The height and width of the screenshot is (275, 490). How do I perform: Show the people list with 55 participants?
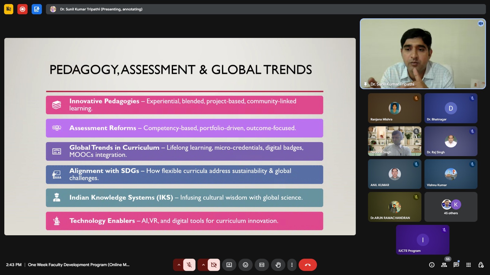(444, 265)
